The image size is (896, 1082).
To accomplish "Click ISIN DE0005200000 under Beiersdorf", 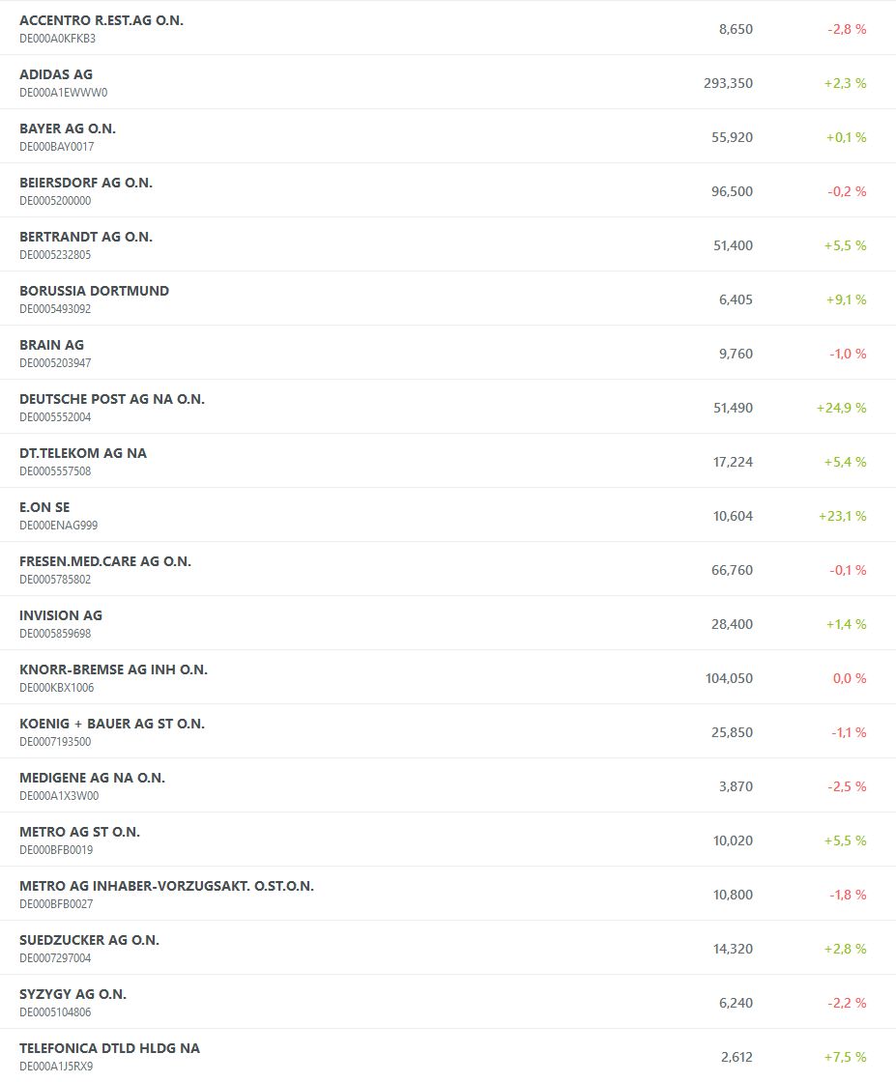I will pos(55,201).
